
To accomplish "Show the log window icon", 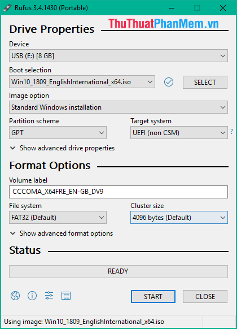I will (x=66, y=296).
